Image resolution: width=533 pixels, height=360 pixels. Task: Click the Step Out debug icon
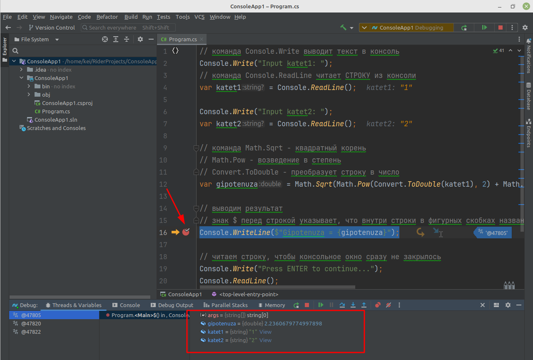(364, 305)
